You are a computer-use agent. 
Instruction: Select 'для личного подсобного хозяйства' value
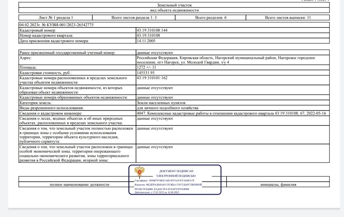[168, 108]
